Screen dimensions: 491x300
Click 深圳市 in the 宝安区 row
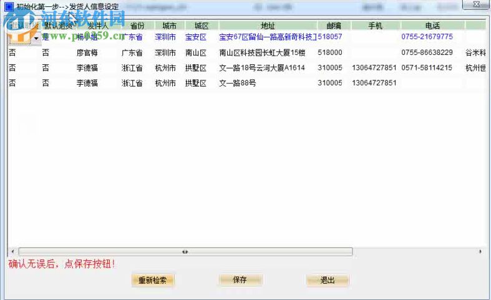pyautogui.click(x=165, y=37)
